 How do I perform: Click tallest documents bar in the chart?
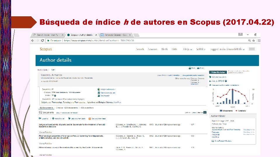point(232,96)
